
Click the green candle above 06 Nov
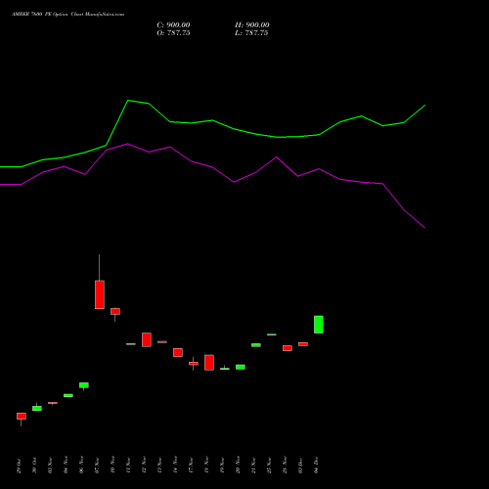pos(84,385)
